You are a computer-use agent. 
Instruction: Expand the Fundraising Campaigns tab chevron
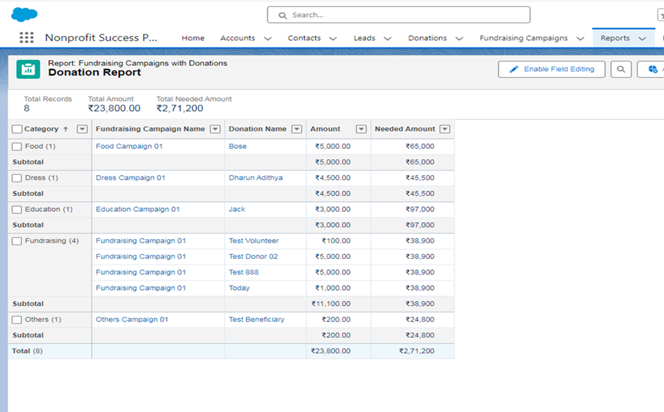pyautogui.click(x=580, y=38)
